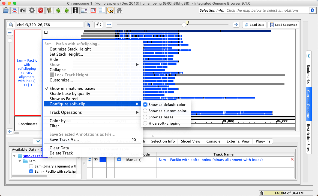Collapse the Bam folder tree node

pos(20,161)
